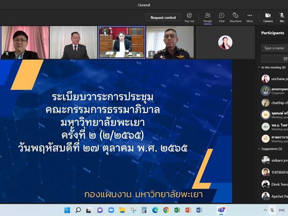Screen dimensions: 288x216
Task: Select the meeting guest named จุลพงษ์
Action: click(x=274, y=115)
